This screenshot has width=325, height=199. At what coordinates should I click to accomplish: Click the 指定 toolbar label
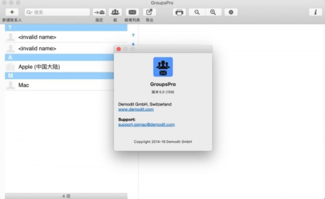tap(99, 20)
